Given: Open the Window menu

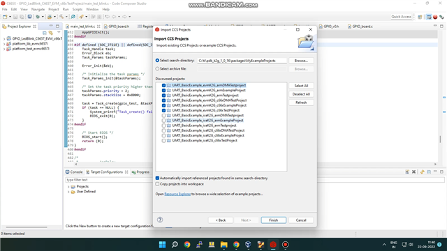Looking at the screenshot, I should [92, 9].
